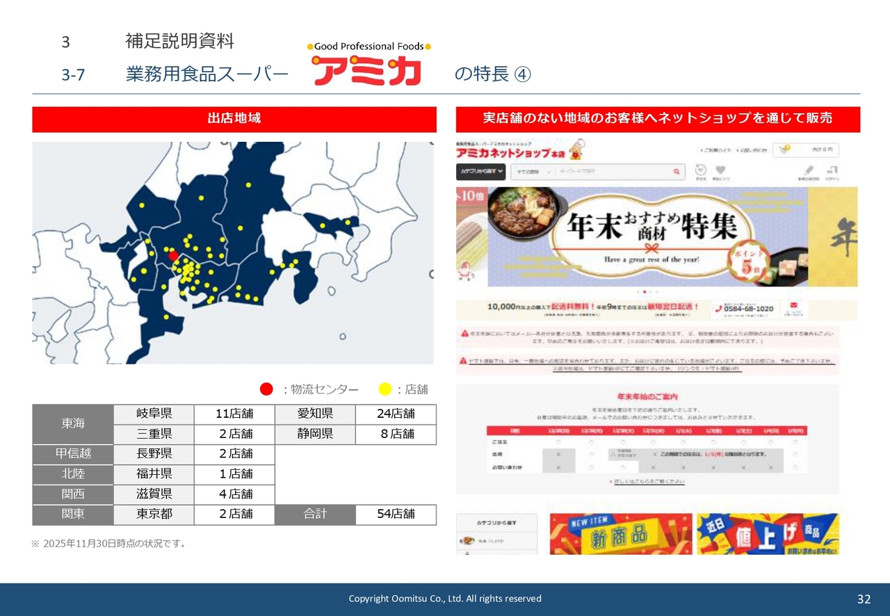Open the NEW ITEM 新商品 banner

point(621,534)
